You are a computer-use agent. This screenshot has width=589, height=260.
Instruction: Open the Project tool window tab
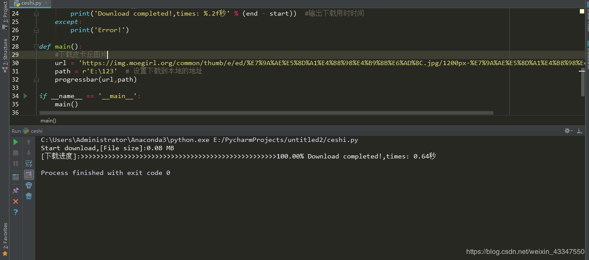[x=5, y=15]
